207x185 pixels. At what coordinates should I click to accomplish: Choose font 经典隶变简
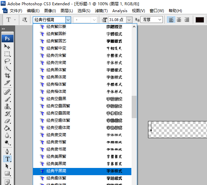pyautogui.click(x=82, y=135)
